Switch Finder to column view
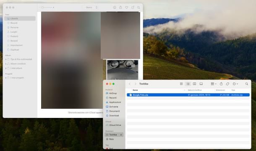Image resolution: width=256 pixels, height=151 pixels. click(194, 84)
